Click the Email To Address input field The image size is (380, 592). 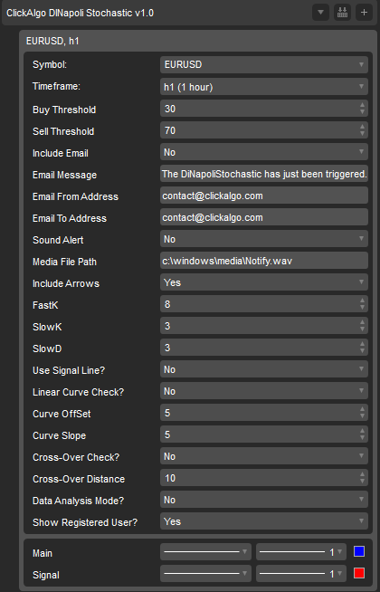[264, 217]
